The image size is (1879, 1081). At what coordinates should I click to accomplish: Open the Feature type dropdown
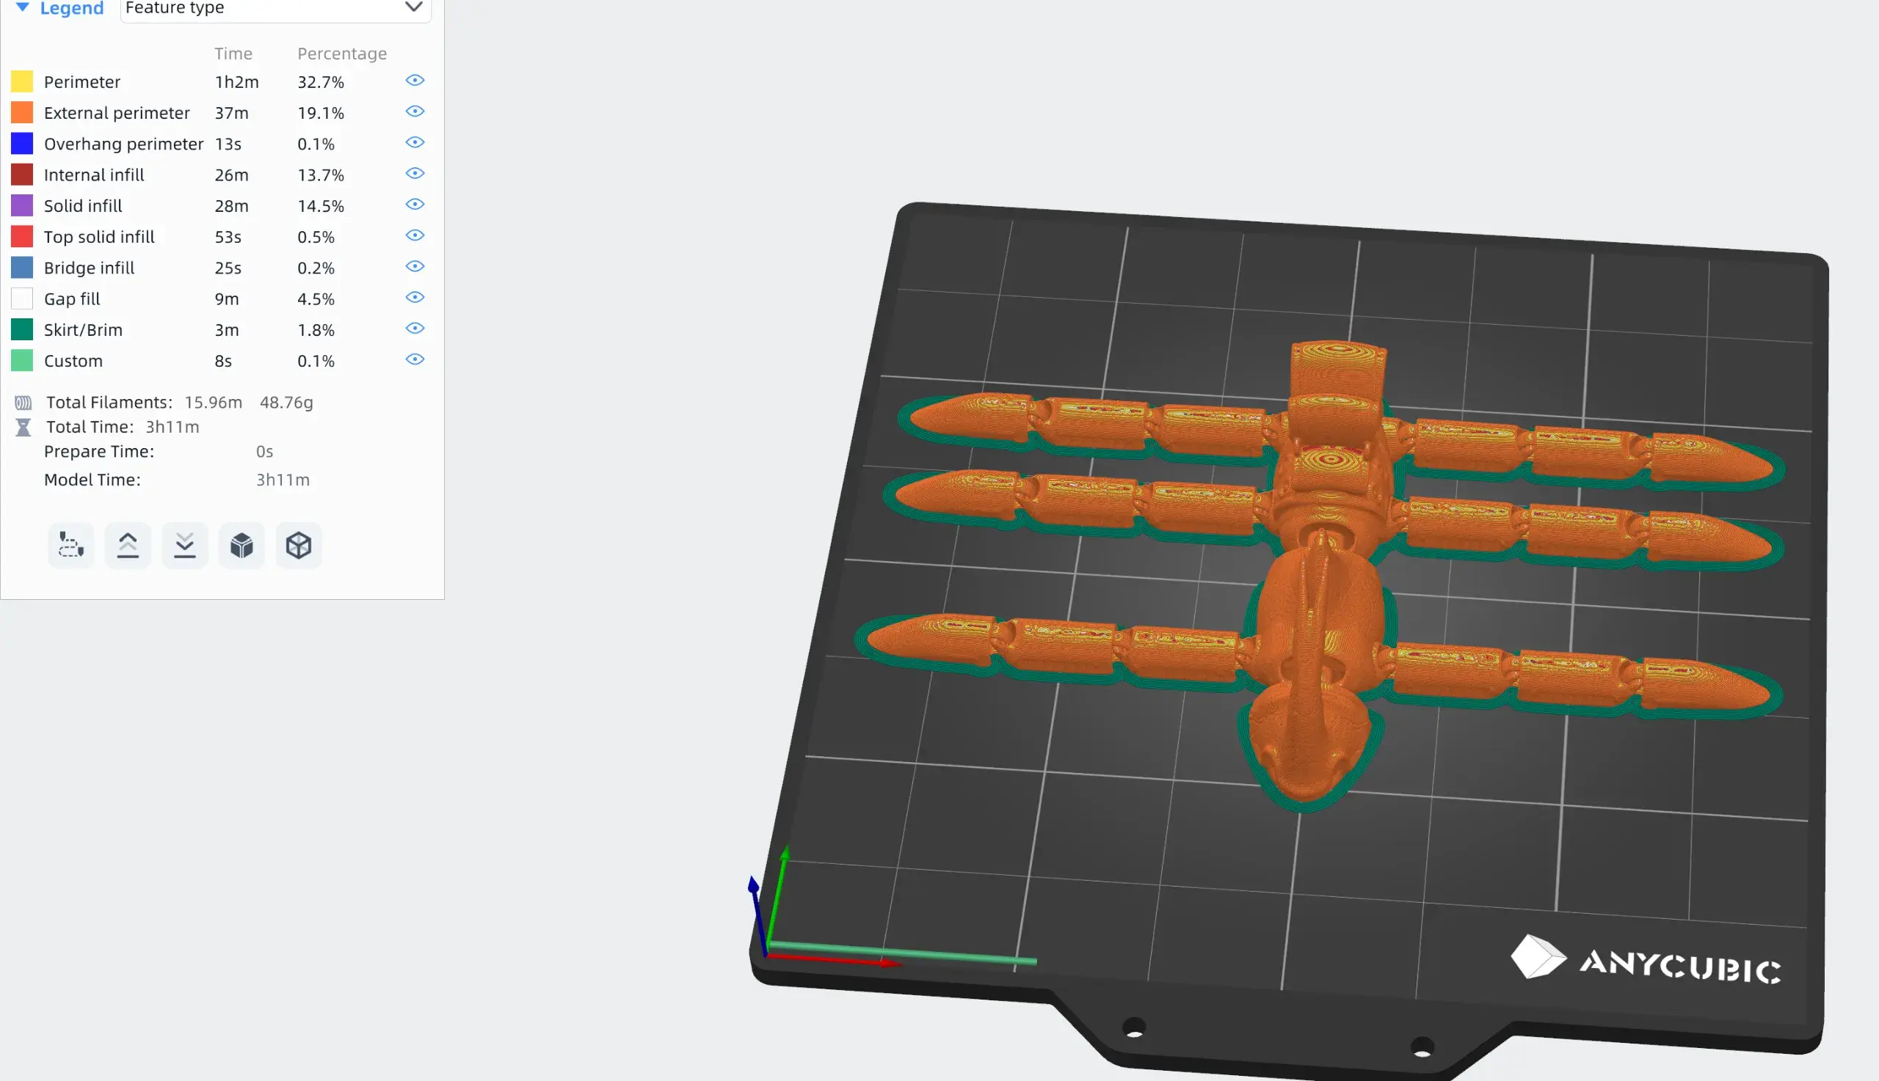pos(275,8)
